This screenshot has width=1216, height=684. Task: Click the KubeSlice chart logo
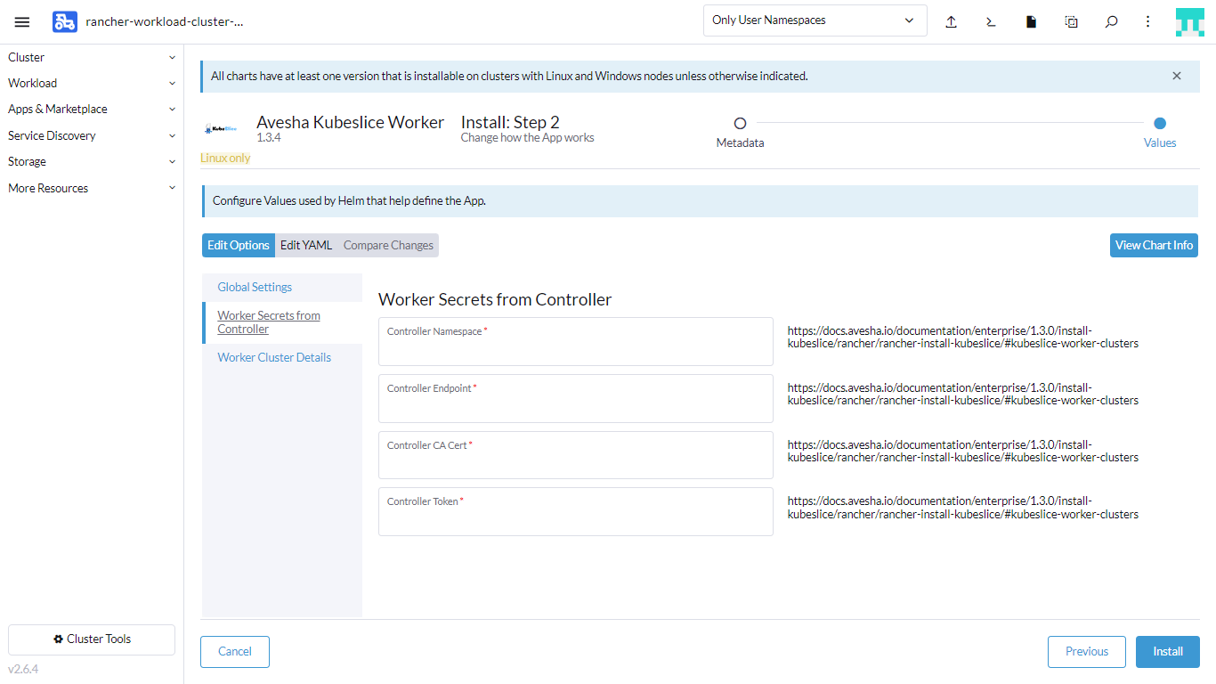coord(220,129)
